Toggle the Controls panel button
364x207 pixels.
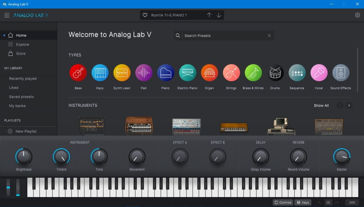tap(283, 202)
